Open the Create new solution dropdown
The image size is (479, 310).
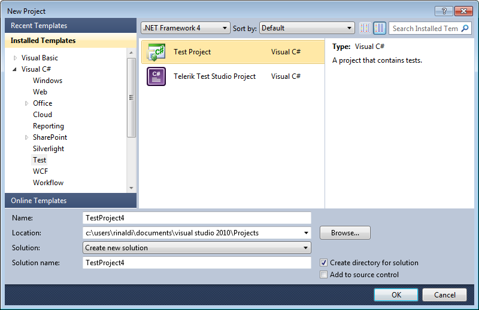pos(197,247)
